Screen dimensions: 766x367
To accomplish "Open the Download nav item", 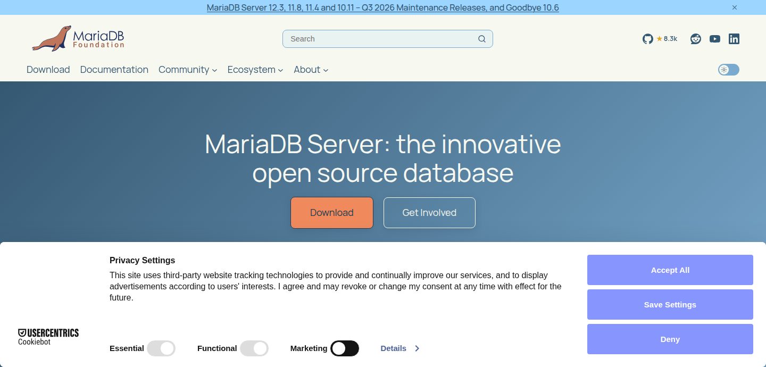I will (48, 70).
